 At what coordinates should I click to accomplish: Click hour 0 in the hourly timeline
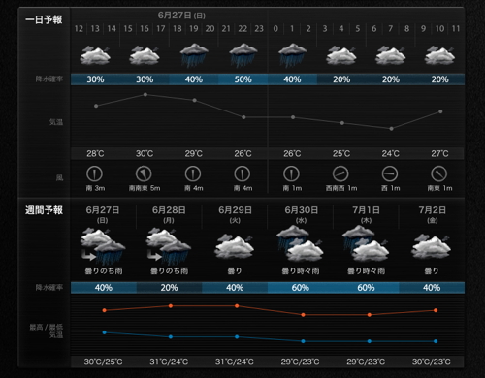pos(275,29)
